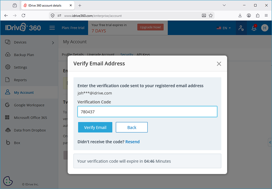Toggle the hamburger sidebar menu icon
The width and height of the screenshot is (272, 189).
click(52, 28)
